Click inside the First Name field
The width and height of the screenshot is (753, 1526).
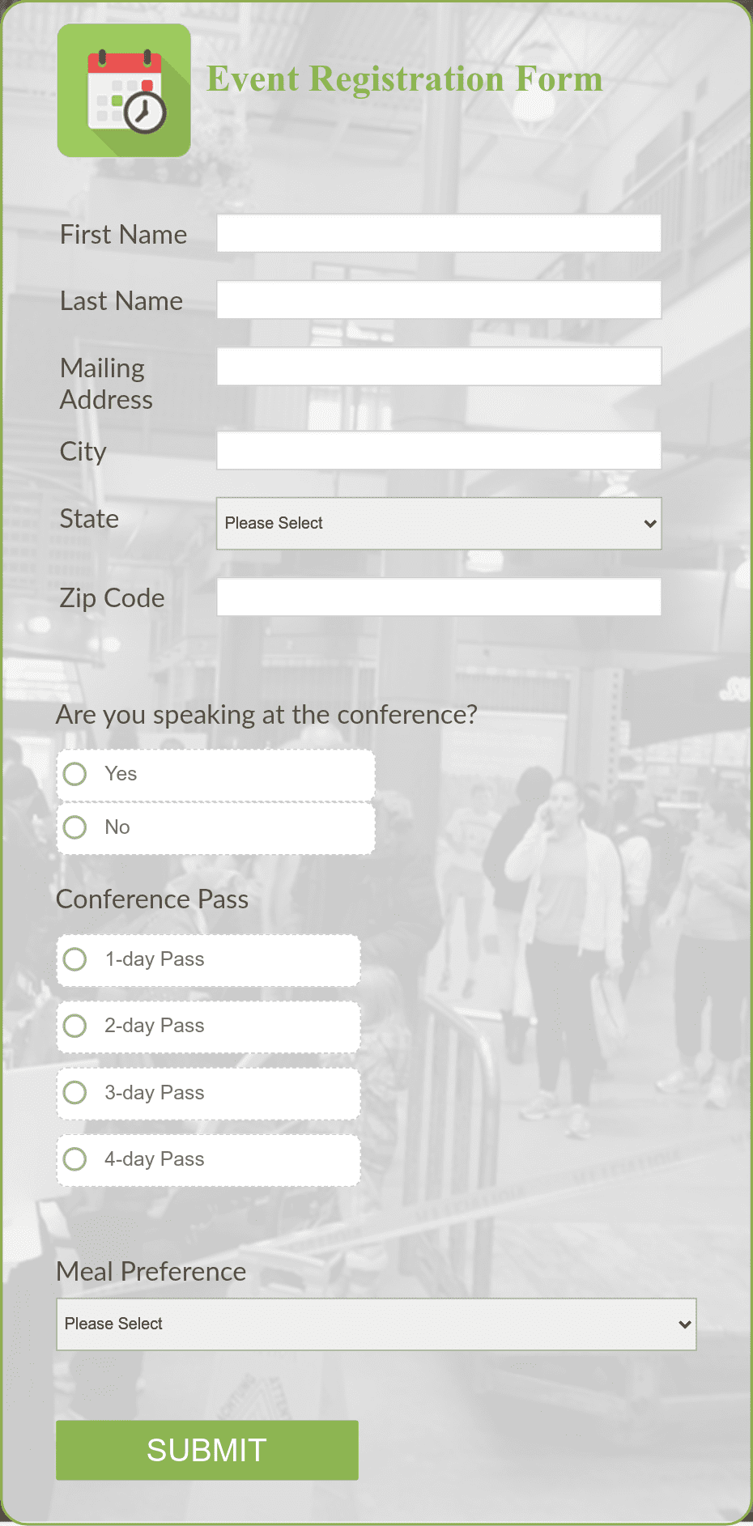[439, 233]
